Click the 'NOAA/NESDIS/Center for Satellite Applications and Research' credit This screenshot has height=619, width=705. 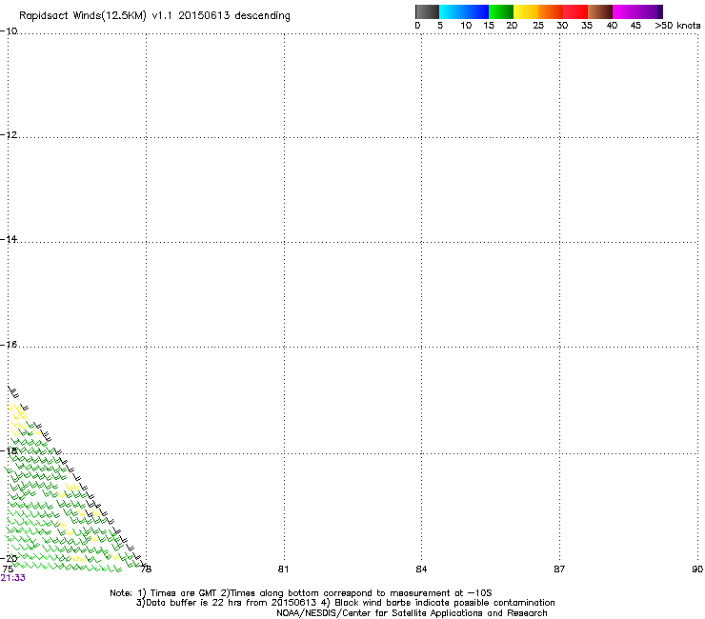(x=412, y=613)
